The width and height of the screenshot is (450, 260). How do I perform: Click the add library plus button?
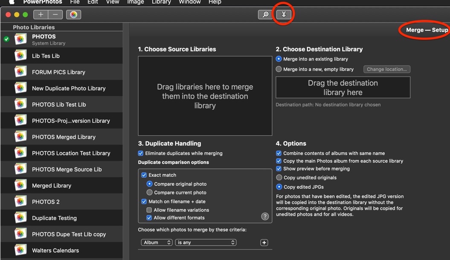tap(41, 15)
